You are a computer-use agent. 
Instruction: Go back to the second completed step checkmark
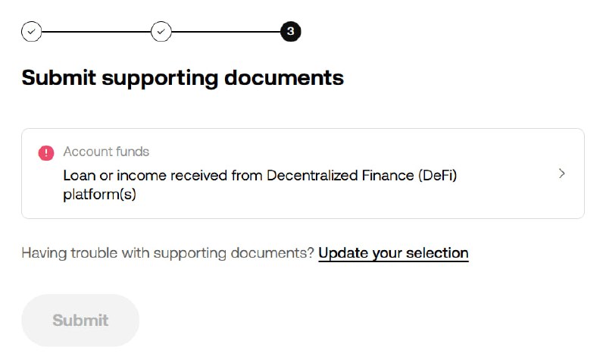click(x=161, y=31)
